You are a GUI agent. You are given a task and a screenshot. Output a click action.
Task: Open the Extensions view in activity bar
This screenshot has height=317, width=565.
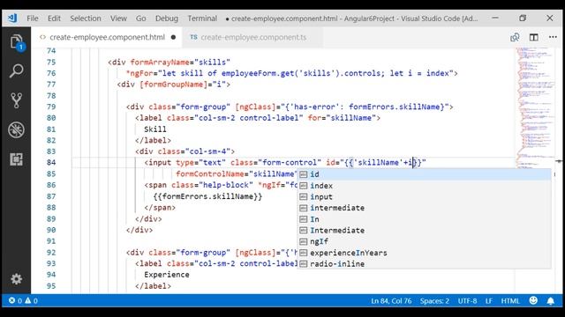(x=16, y=159)
